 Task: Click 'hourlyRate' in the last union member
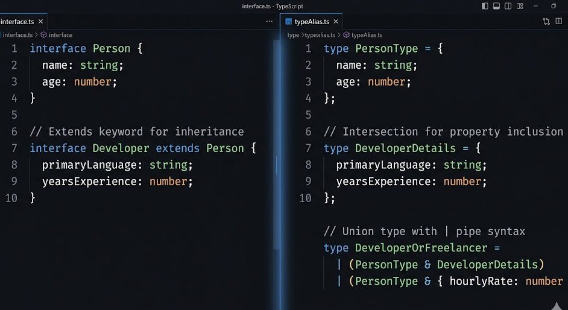[x=481, y=281]
